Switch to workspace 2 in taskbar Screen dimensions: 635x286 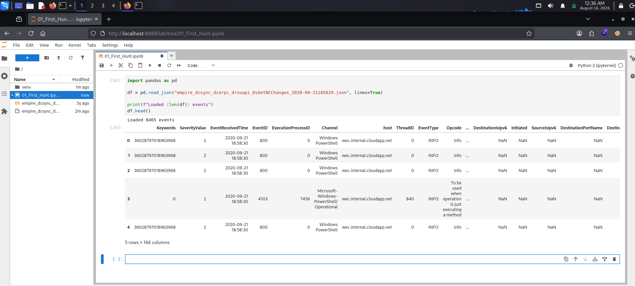tap(92, 6)
